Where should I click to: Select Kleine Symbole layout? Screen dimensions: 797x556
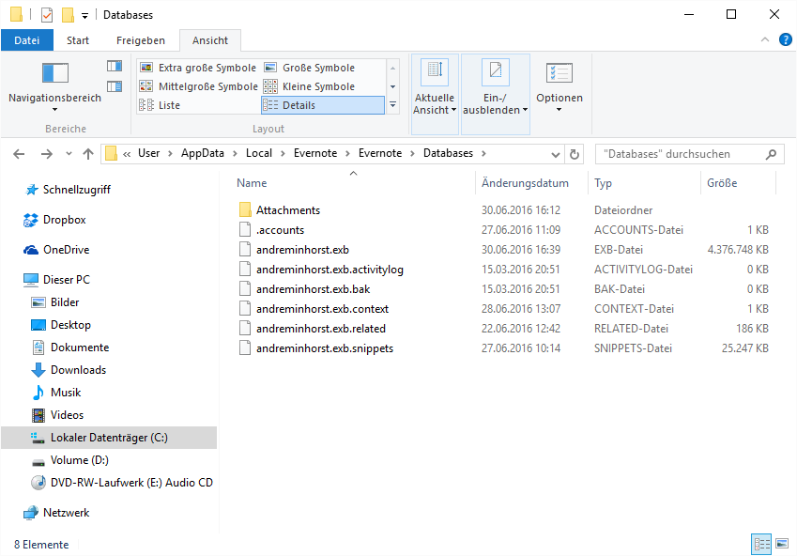tap(309, 86)
